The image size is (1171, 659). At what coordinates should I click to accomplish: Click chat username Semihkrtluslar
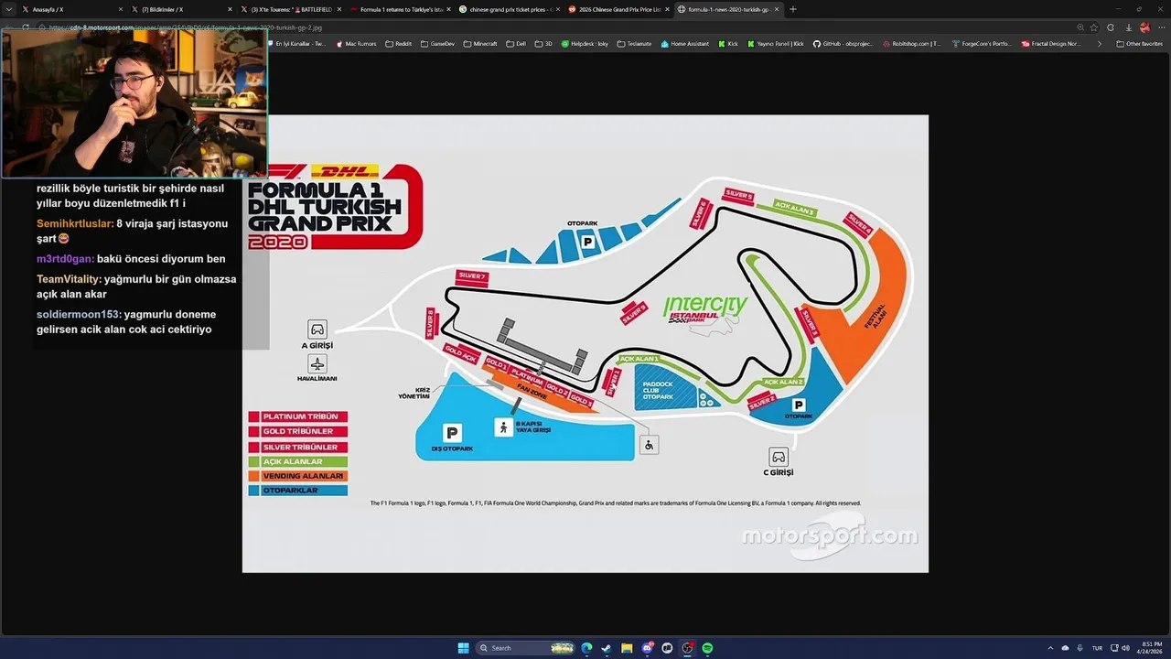[75, 224]
